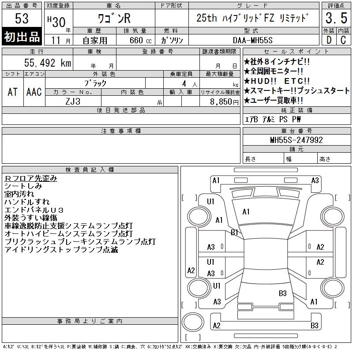Click the vehicle history value 自家用

pos(95,41)
